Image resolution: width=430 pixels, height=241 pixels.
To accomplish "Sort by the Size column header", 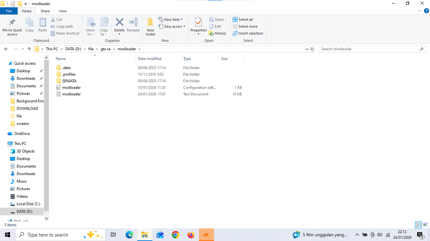I will click(231, 59).
